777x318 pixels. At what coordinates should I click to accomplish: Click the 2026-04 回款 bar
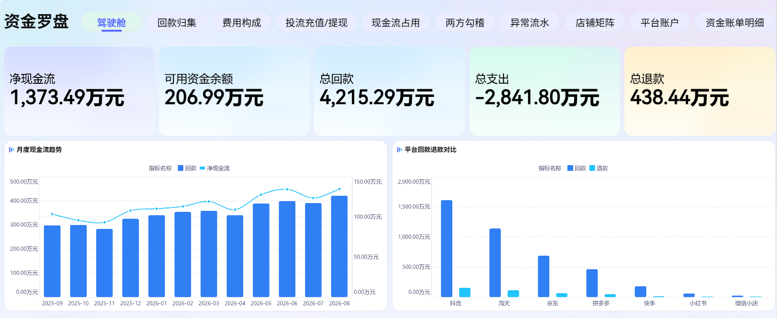point(235,256)
